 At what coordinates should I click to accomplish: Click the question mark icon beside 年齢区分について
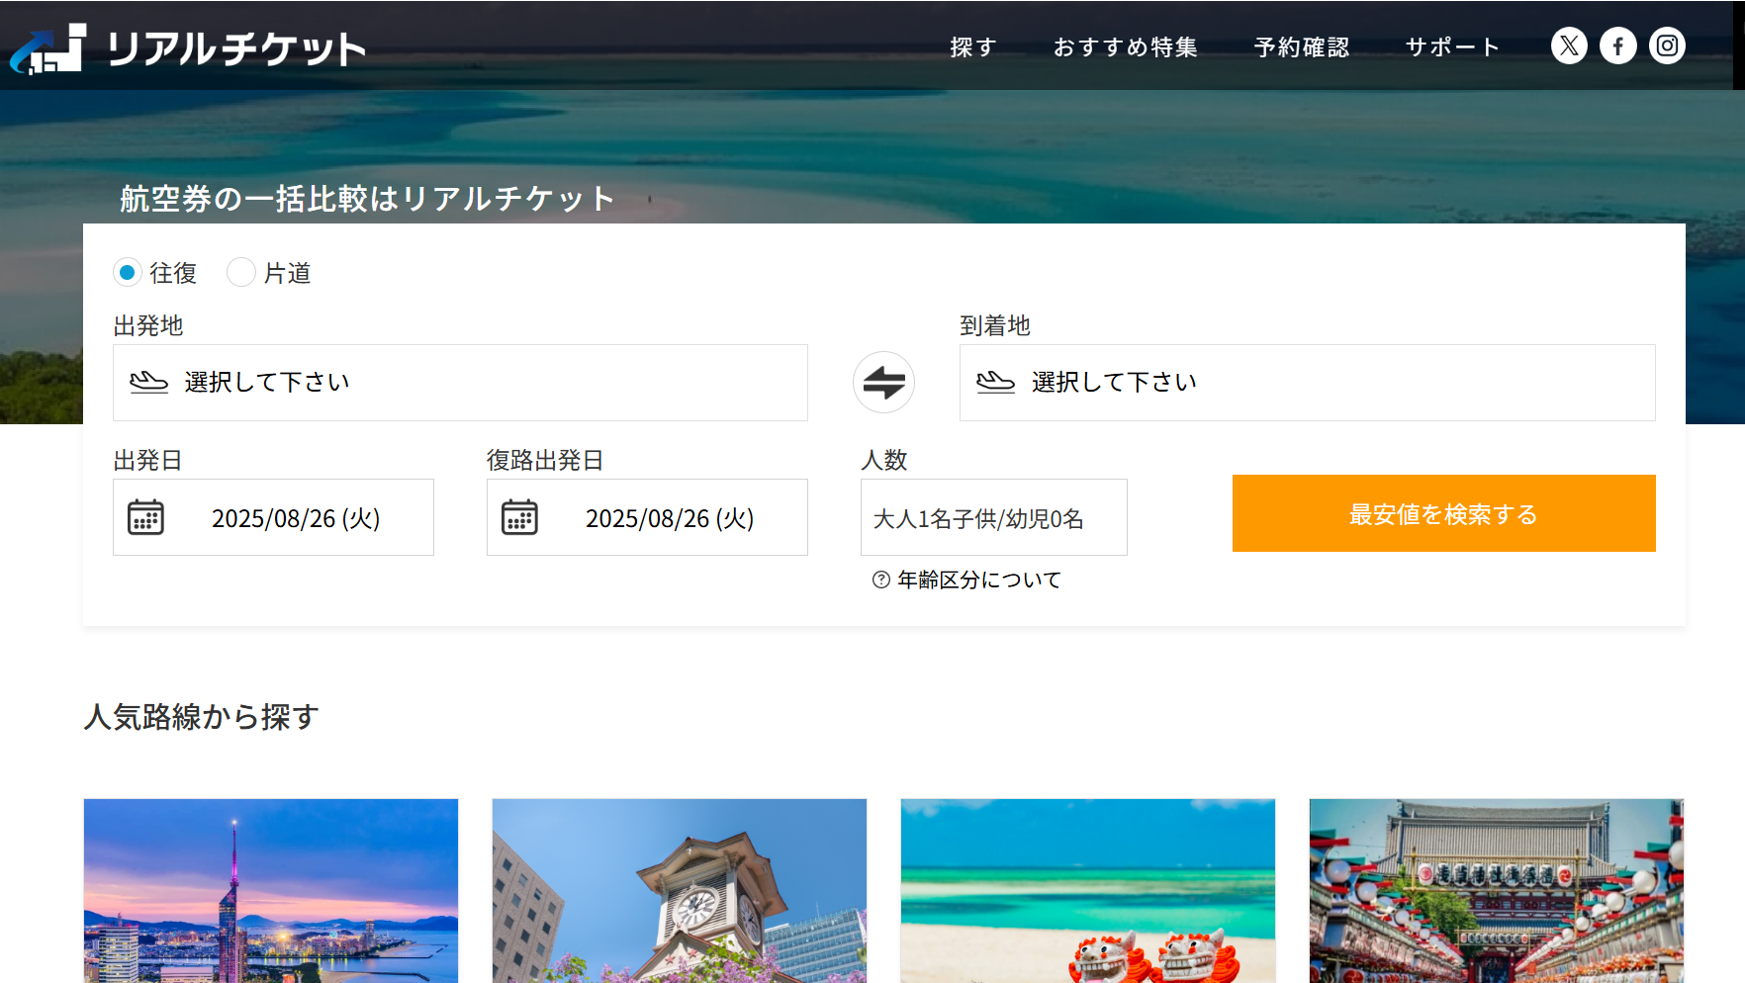pyautogui.click(x=880, y=580)
